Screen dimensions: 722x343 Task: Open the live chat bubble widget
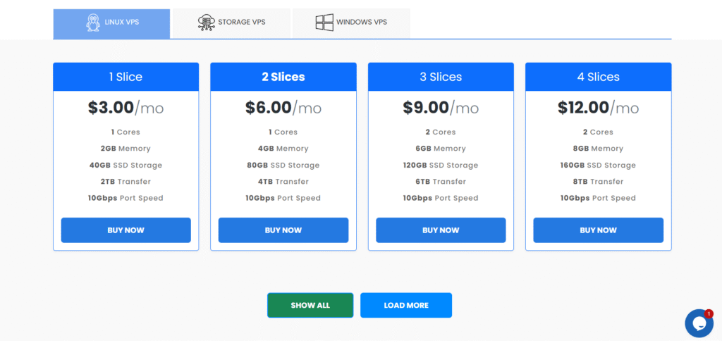tap(698, 324)
